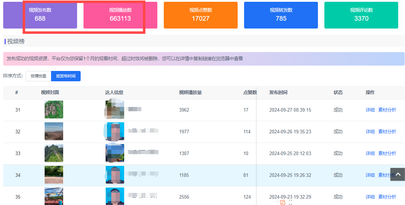Select sort by publish time (按发布时间)
The image size is (405, 205).
point(66,76)
